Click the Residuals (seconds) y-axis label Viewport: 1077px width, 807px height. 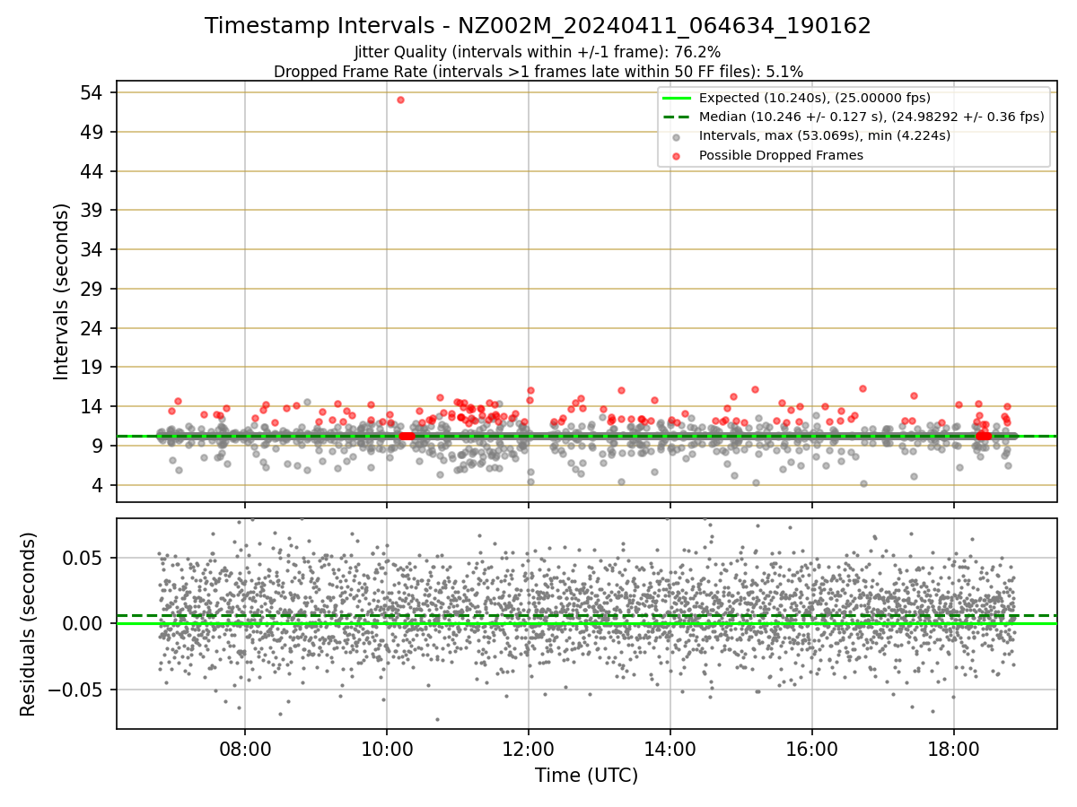click(x=28, y=623)
